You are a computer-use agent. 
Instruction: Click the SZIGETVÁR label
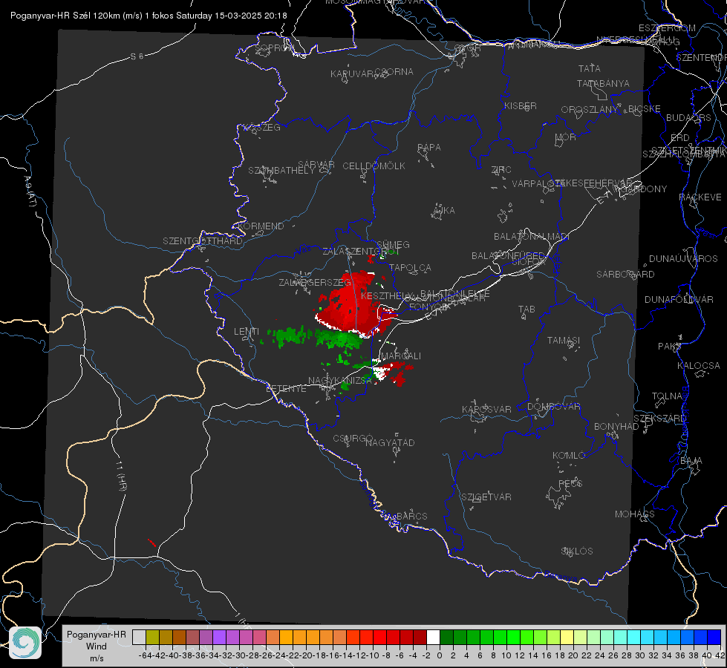pyautogui.click(x=486, y=497)
